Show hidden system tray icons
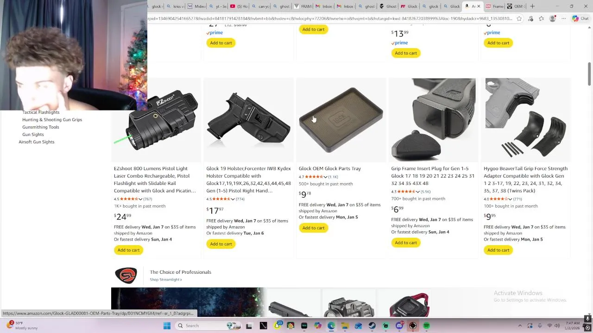 (x=520, y=326)
